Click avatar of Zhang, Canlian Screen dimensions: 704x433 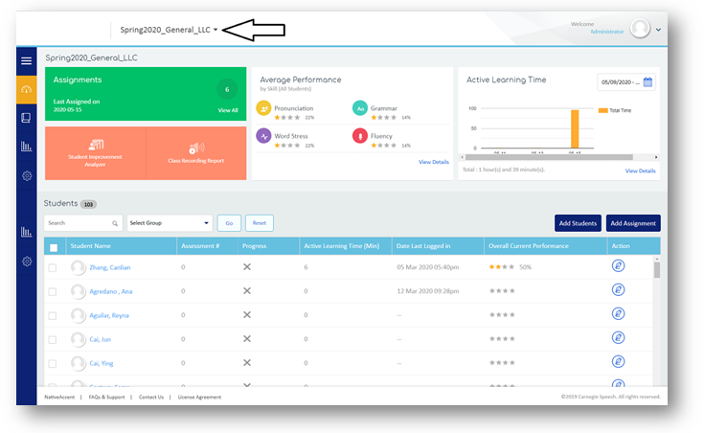tap(79, 267)
